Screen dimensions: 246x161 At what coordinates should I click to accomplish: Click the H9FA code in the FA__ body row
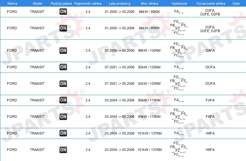(210, 133)
